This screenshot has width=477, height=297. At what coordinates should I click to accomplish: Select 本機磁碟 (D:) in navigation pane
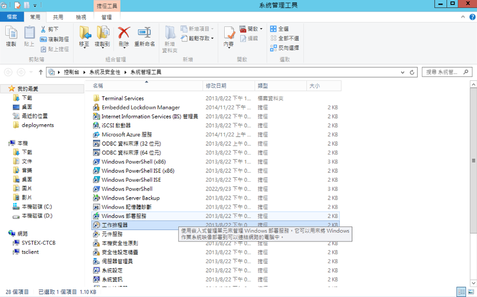pos(33,216)
